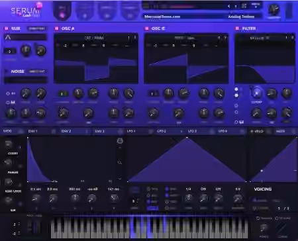This screenshot has height=241, width=298.
Task: Open the Analog Techno preset category dropdown
Action: tap(241, 17)
